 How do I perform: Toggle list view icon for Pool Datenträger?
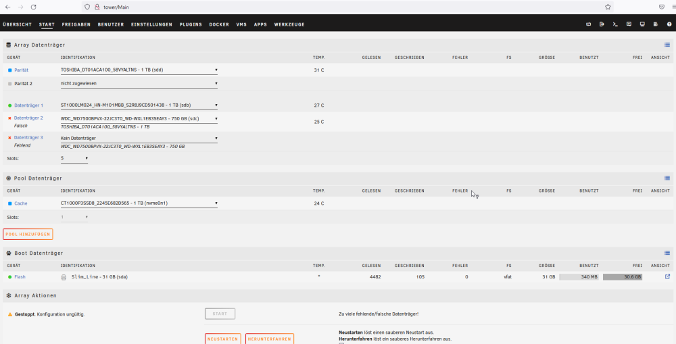(667, 178)
